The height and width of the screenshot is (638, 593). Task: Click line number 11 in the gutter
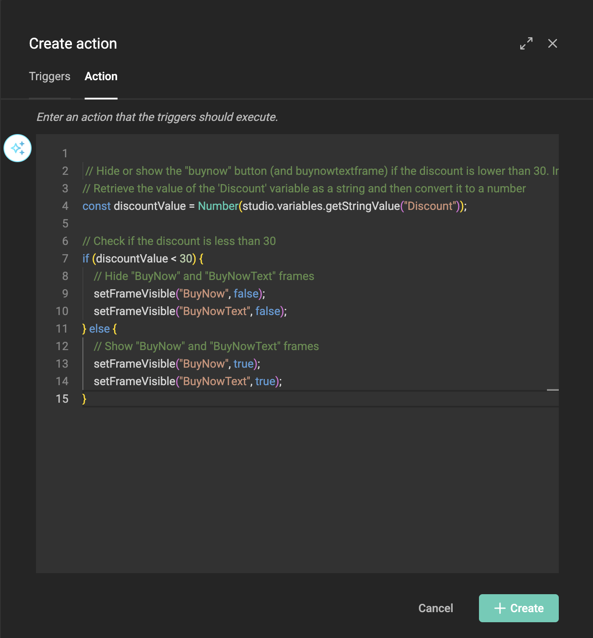click(x=62, y=329)
